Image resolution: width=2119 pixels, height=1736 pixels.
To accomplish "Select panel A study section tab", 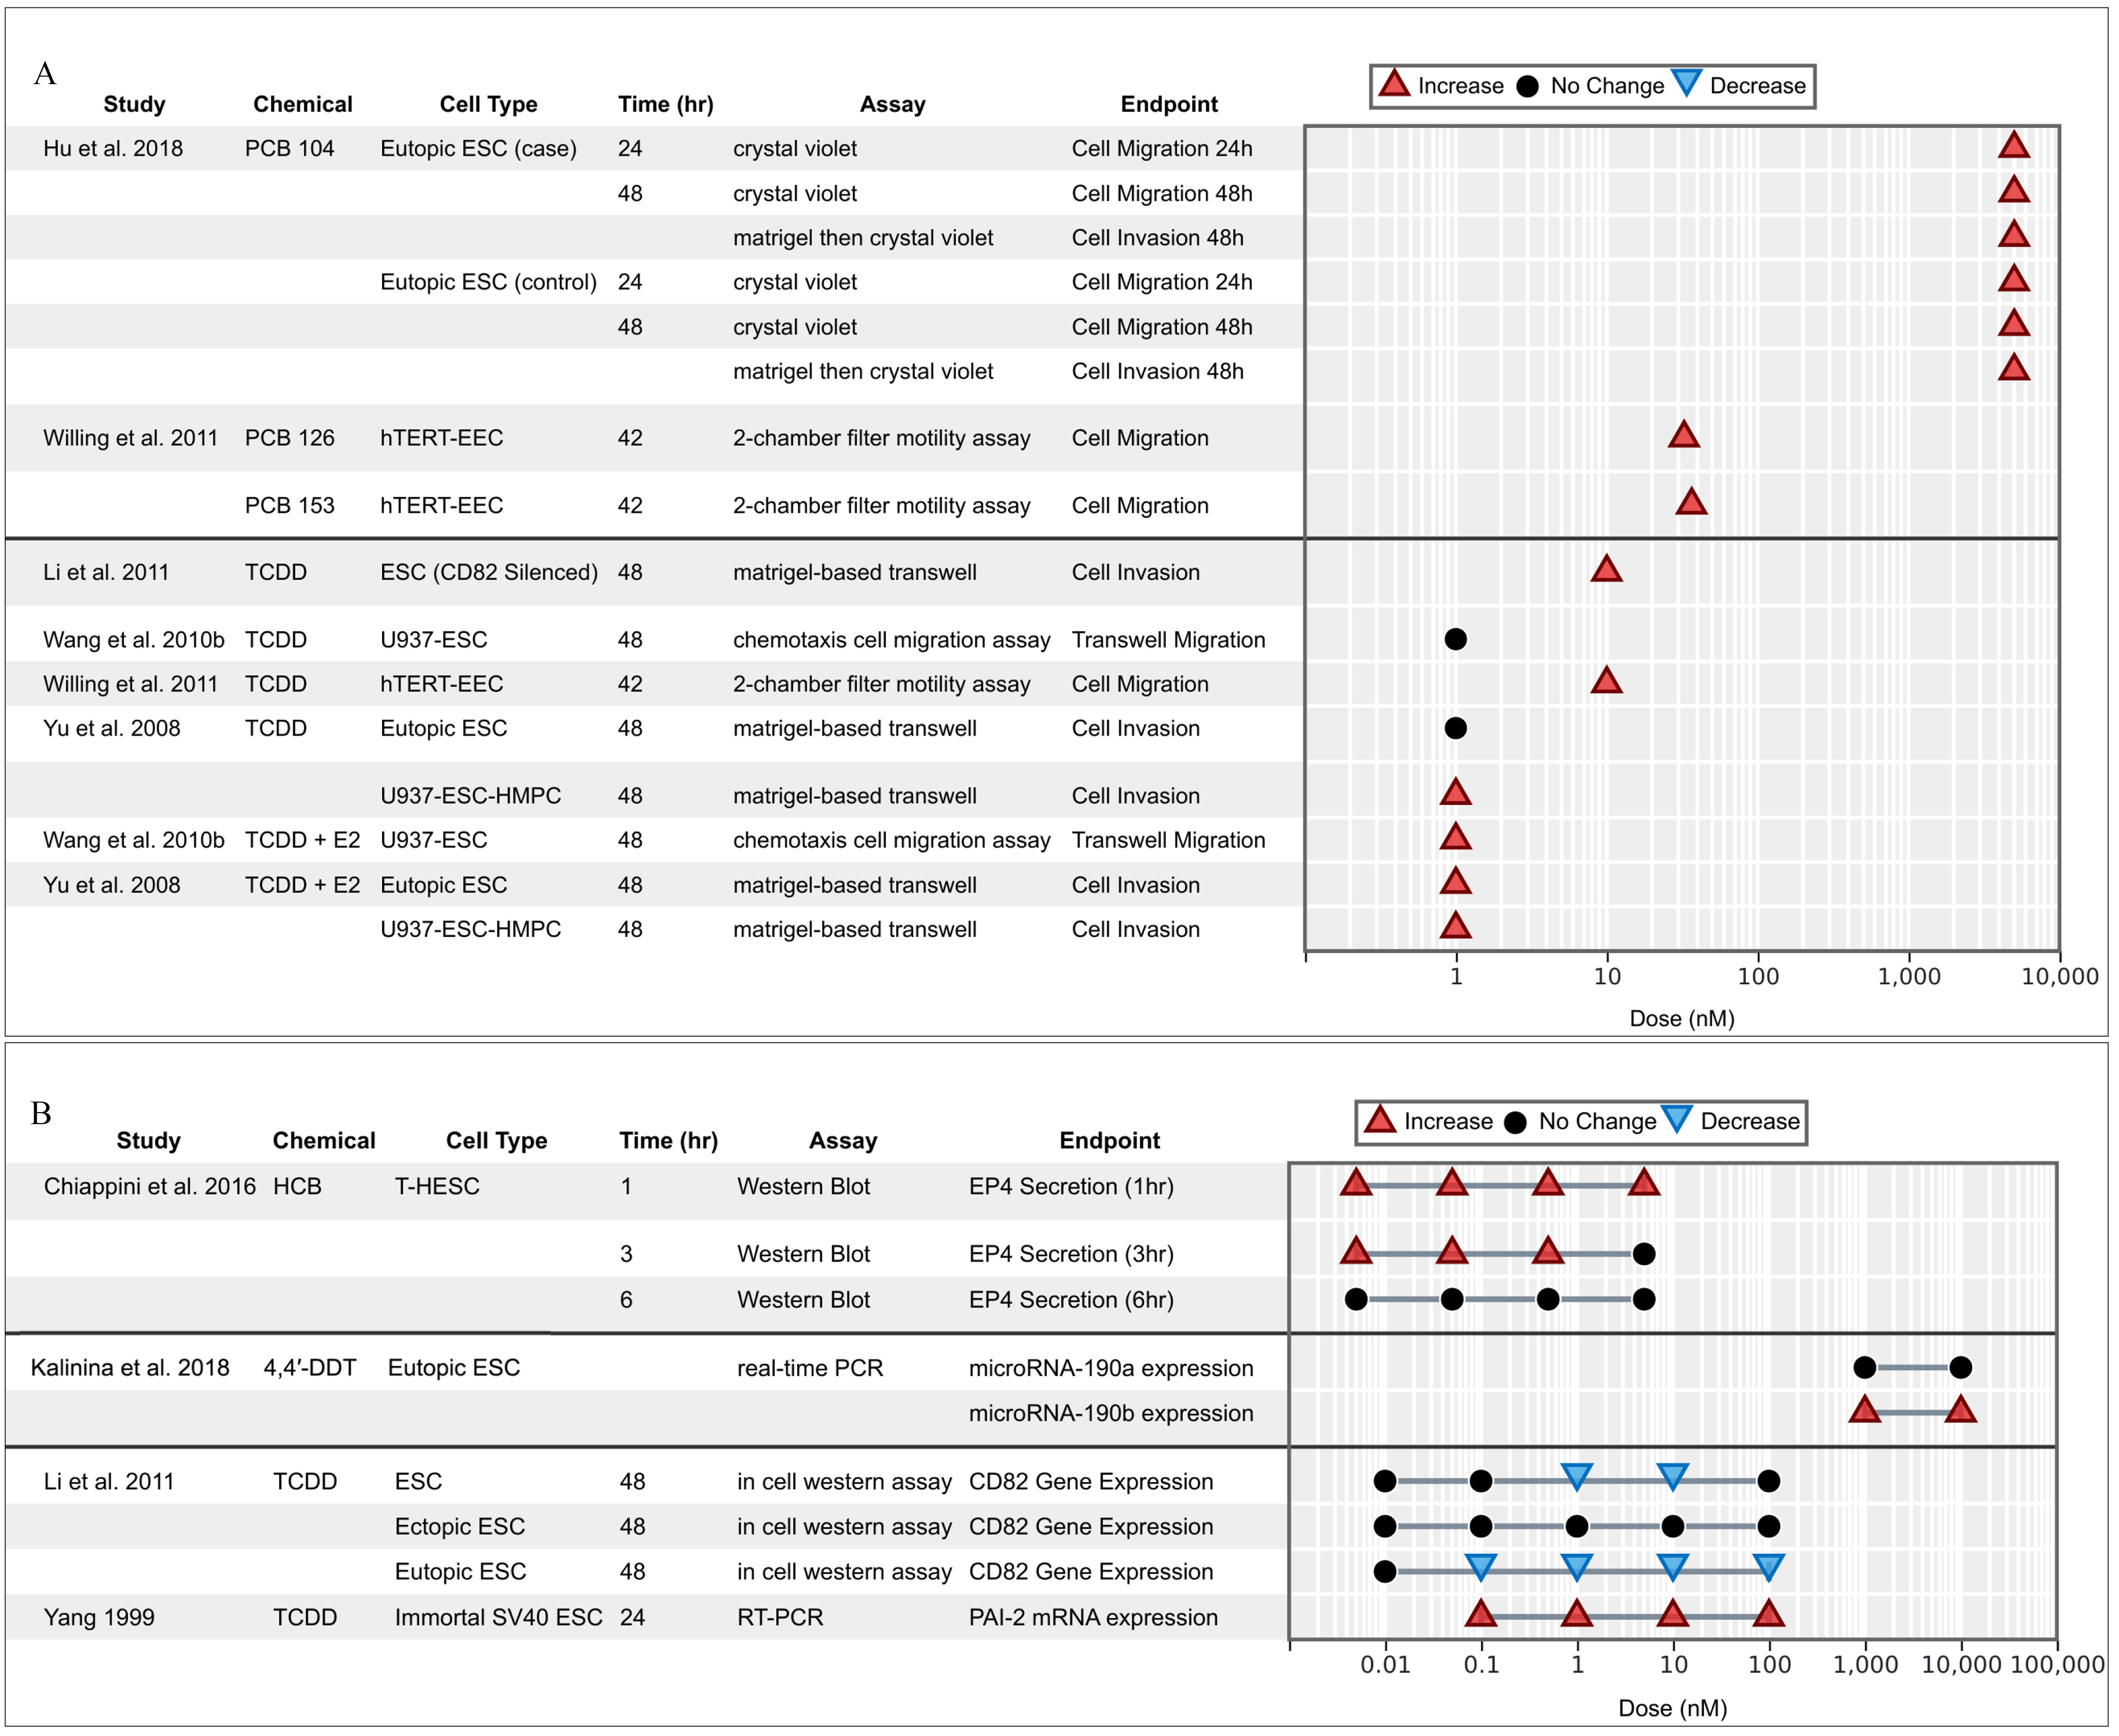I will 132,100.
